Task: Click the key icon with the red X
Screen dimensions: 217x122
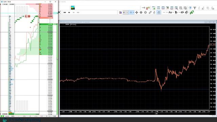Action: click(148, 8)
